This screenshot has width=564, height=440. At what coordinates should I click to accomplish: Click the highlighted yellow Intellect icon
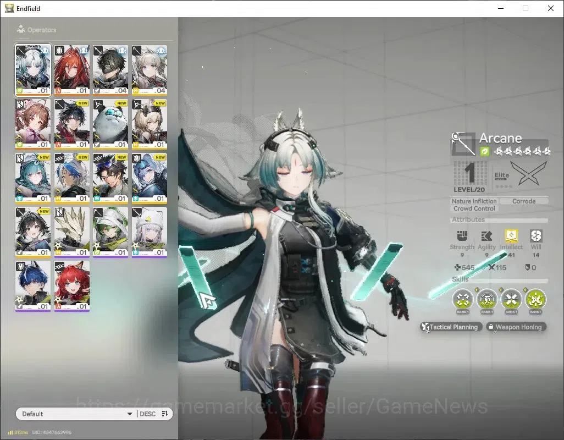511,235
